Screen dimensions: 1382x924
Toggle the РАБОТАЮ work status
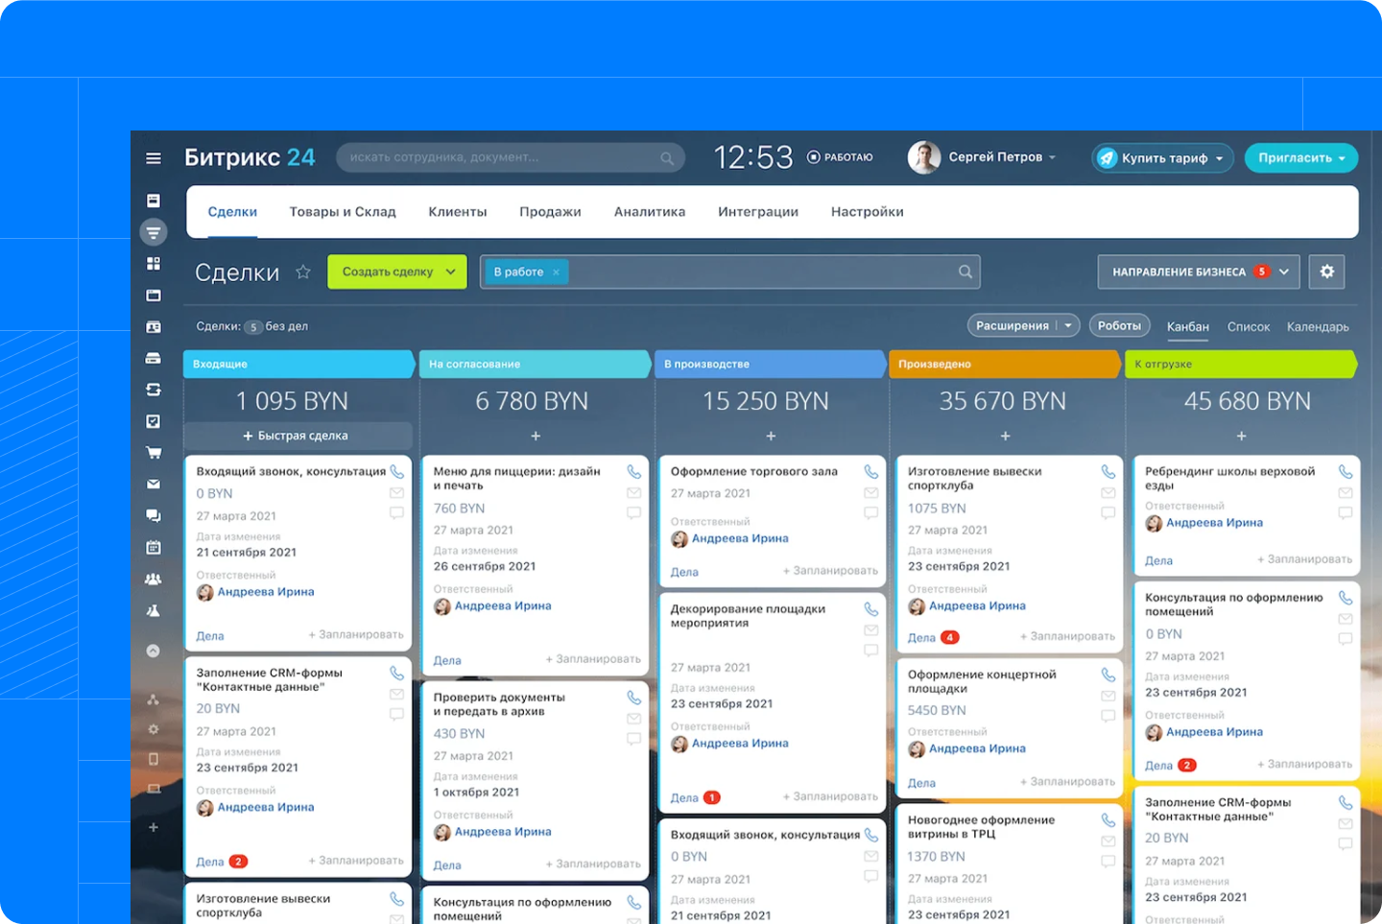(x=840, y=157)
